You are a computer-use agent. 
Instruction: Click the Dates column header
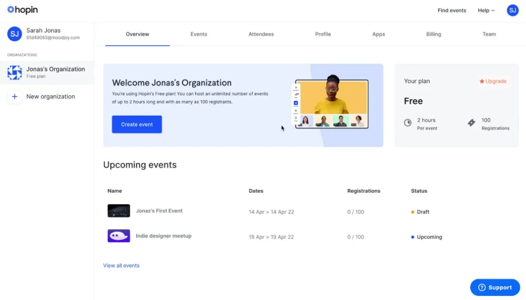click(256, 191)
